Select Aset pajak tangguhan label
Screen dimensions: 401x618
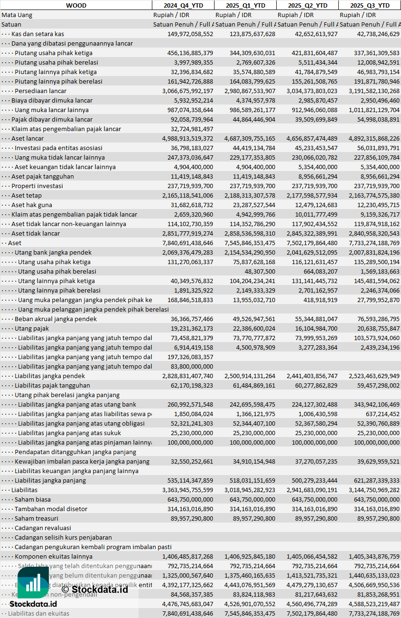click(43, 176)
